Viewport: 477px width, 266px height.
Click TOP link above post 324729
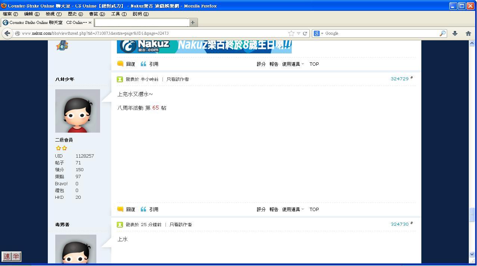(x=314, y=64)
